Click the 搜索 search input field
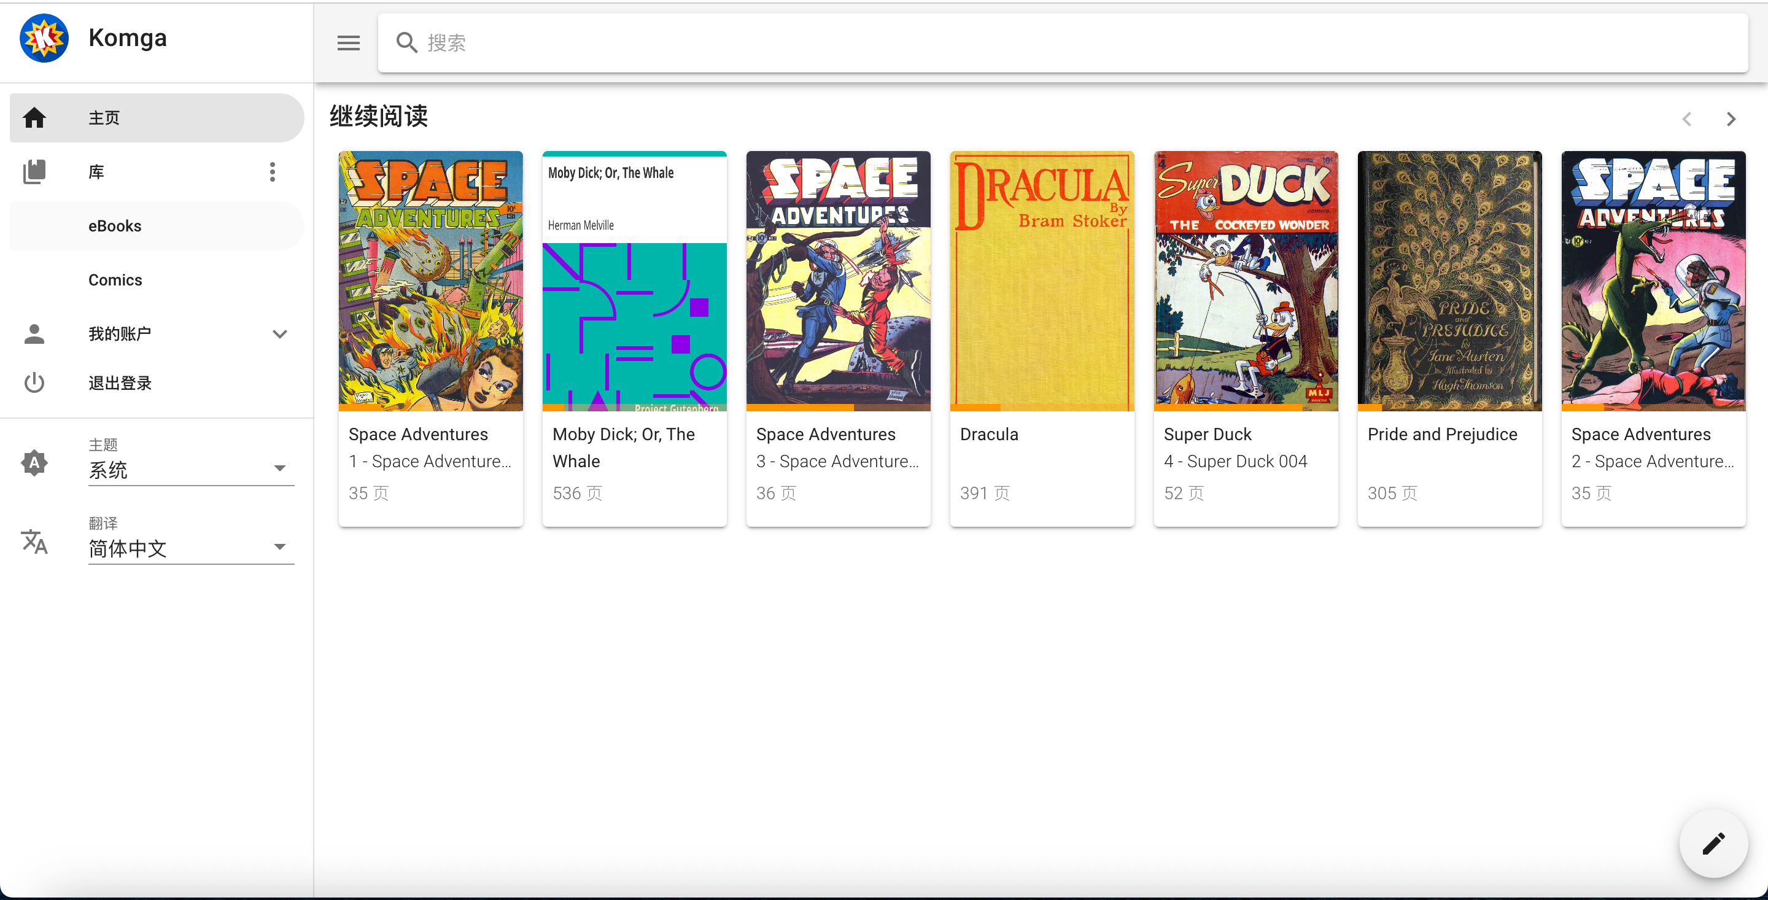 [1029, 43]
